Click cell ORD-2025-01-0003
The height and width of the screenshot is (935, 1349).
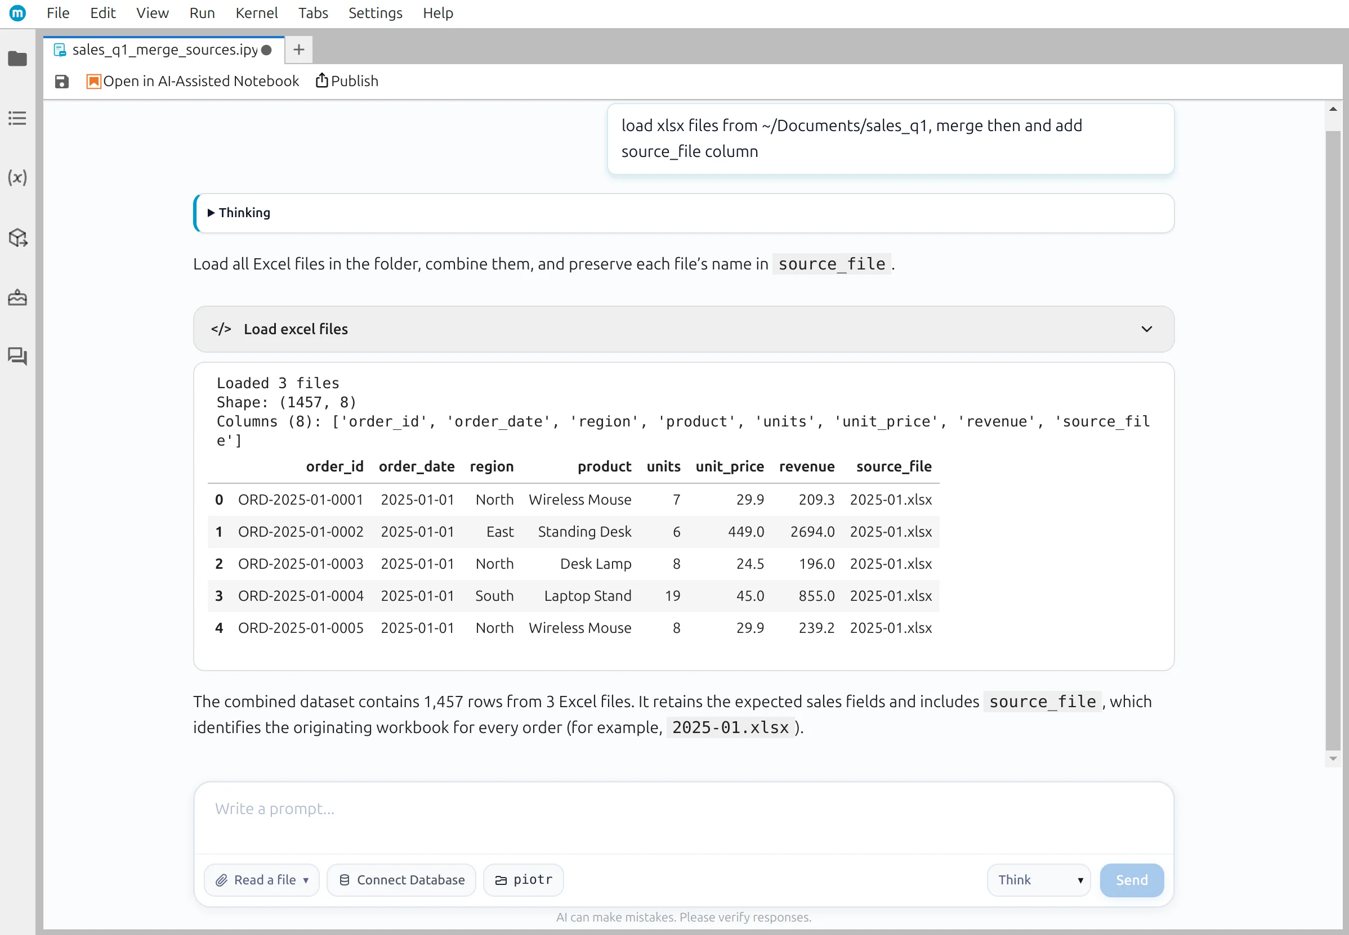[301, 564]
